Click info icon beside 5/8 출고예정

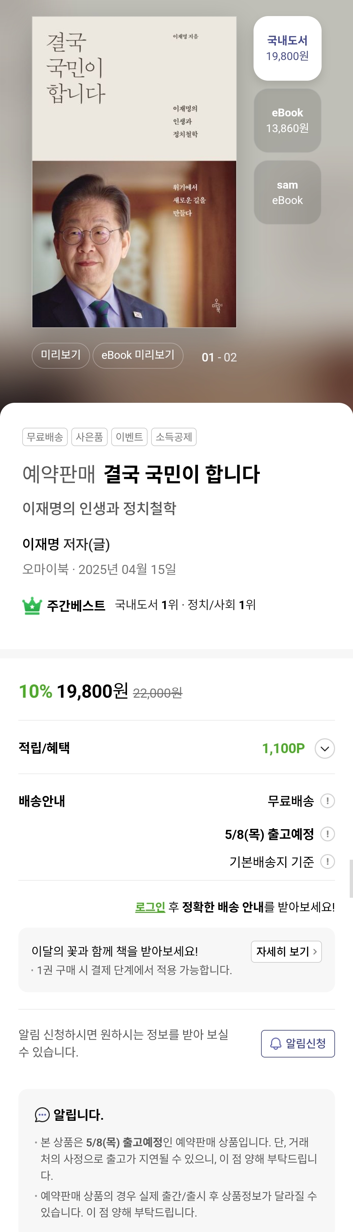(327, 834)
